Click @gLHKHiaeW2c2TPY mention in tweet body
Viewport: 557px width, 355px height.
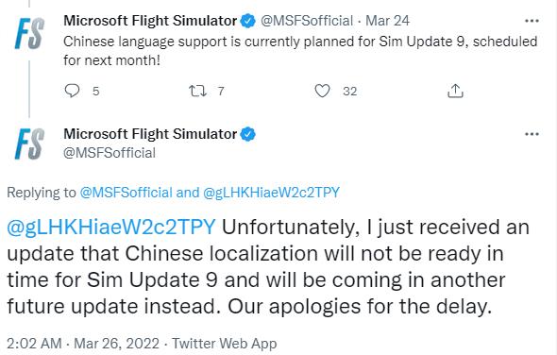point(111,227)
